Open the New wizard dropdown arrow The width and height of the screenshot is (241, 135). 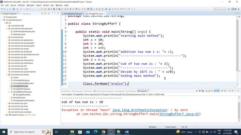(5, 9)
